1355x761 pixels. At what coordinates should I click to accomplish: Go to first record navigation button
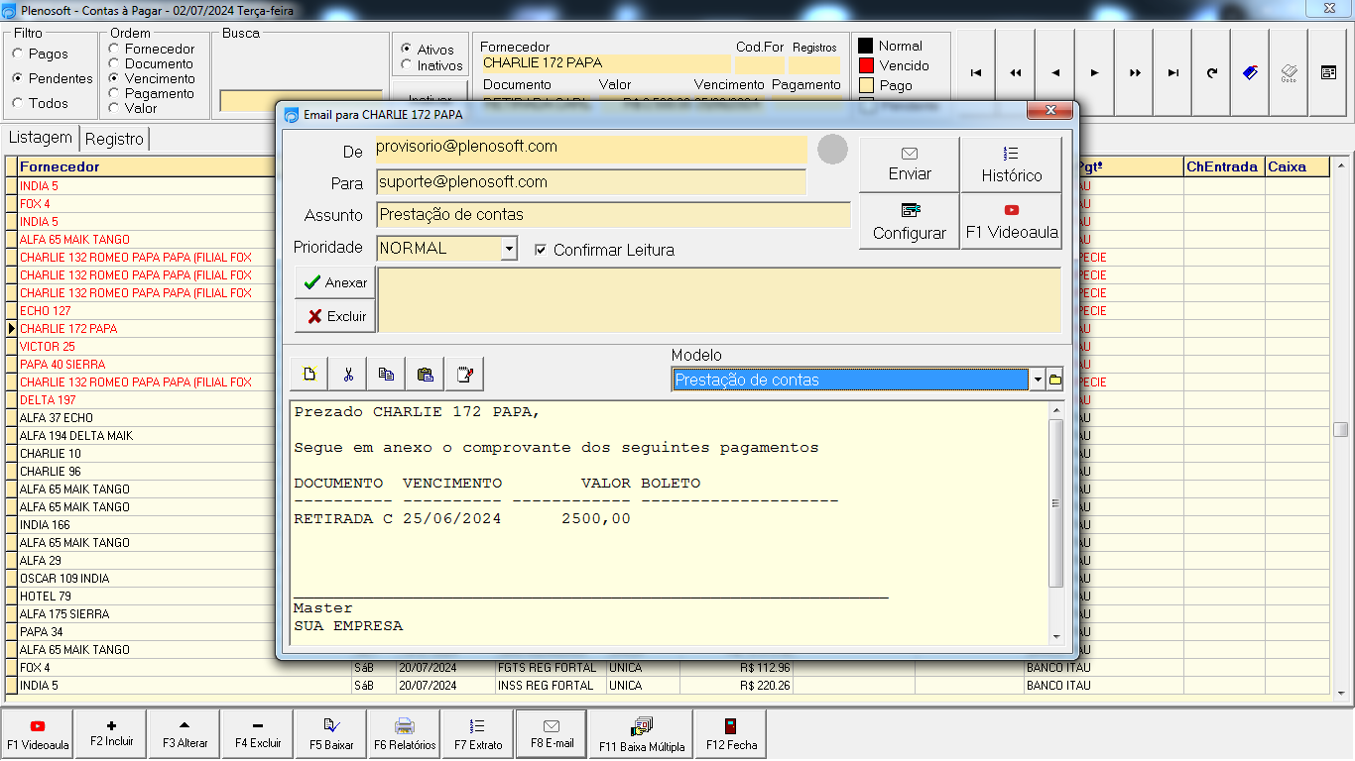975,72
